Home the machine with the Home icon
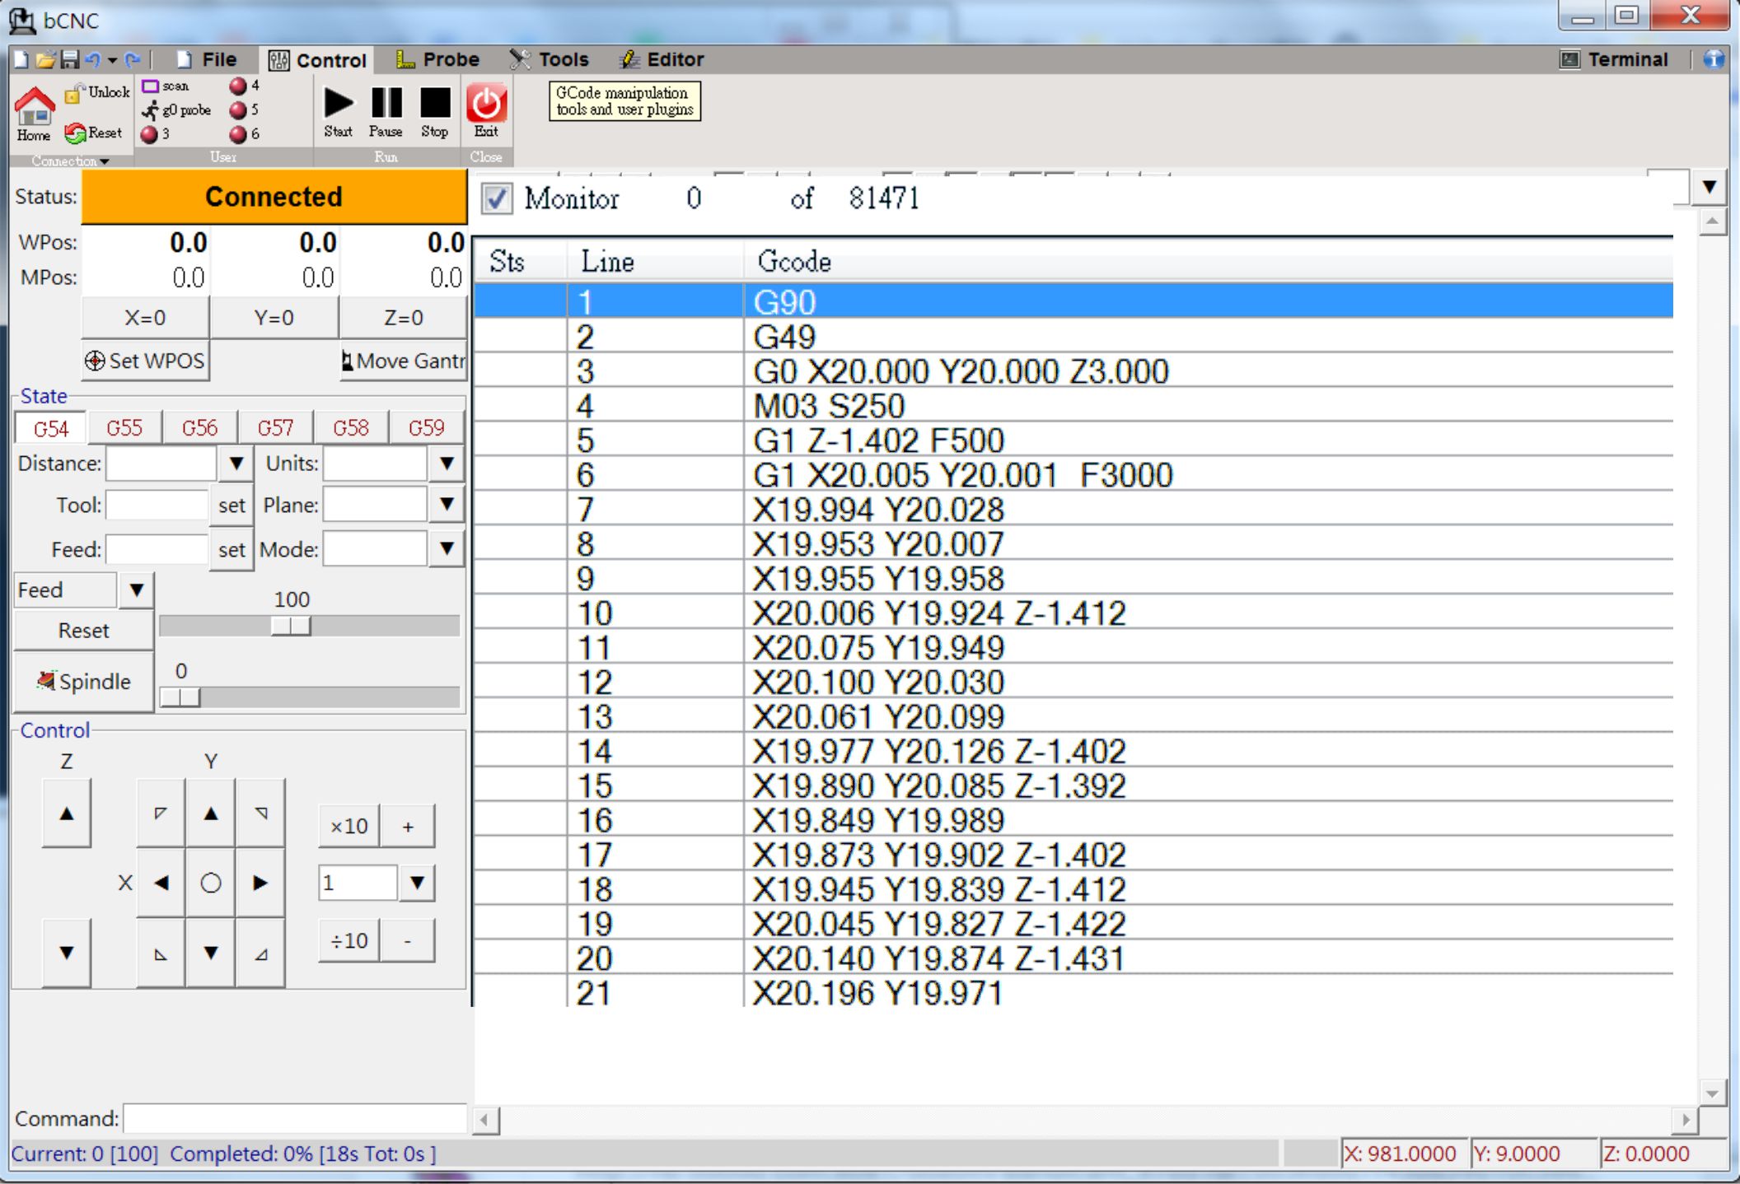Screen dimensions: 1740x1184 click(x=34, y=114)
